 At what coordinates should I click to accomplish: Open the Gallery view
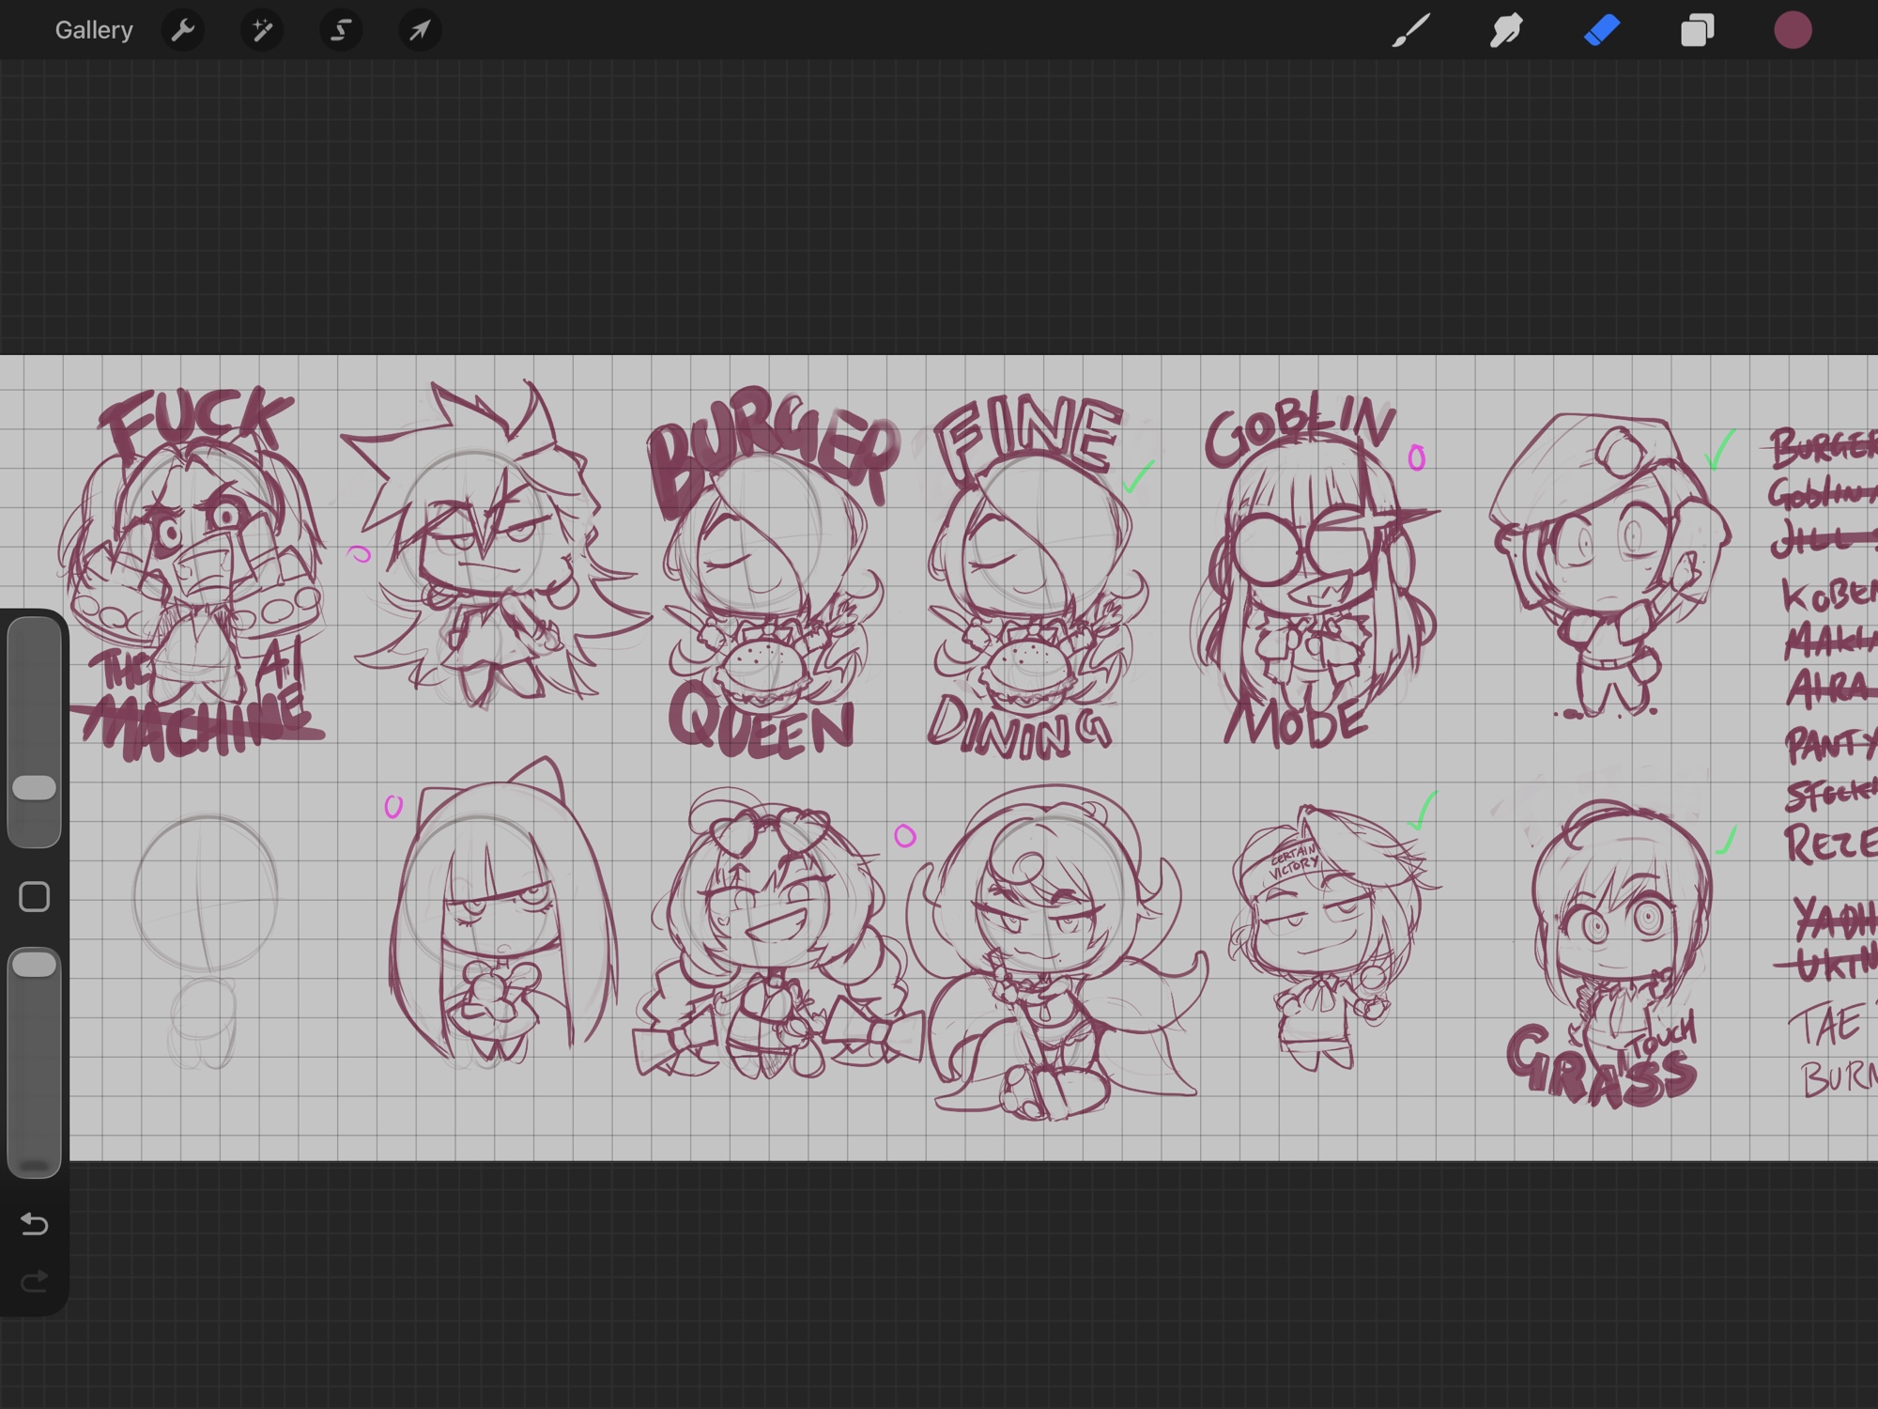pos(93,30)
